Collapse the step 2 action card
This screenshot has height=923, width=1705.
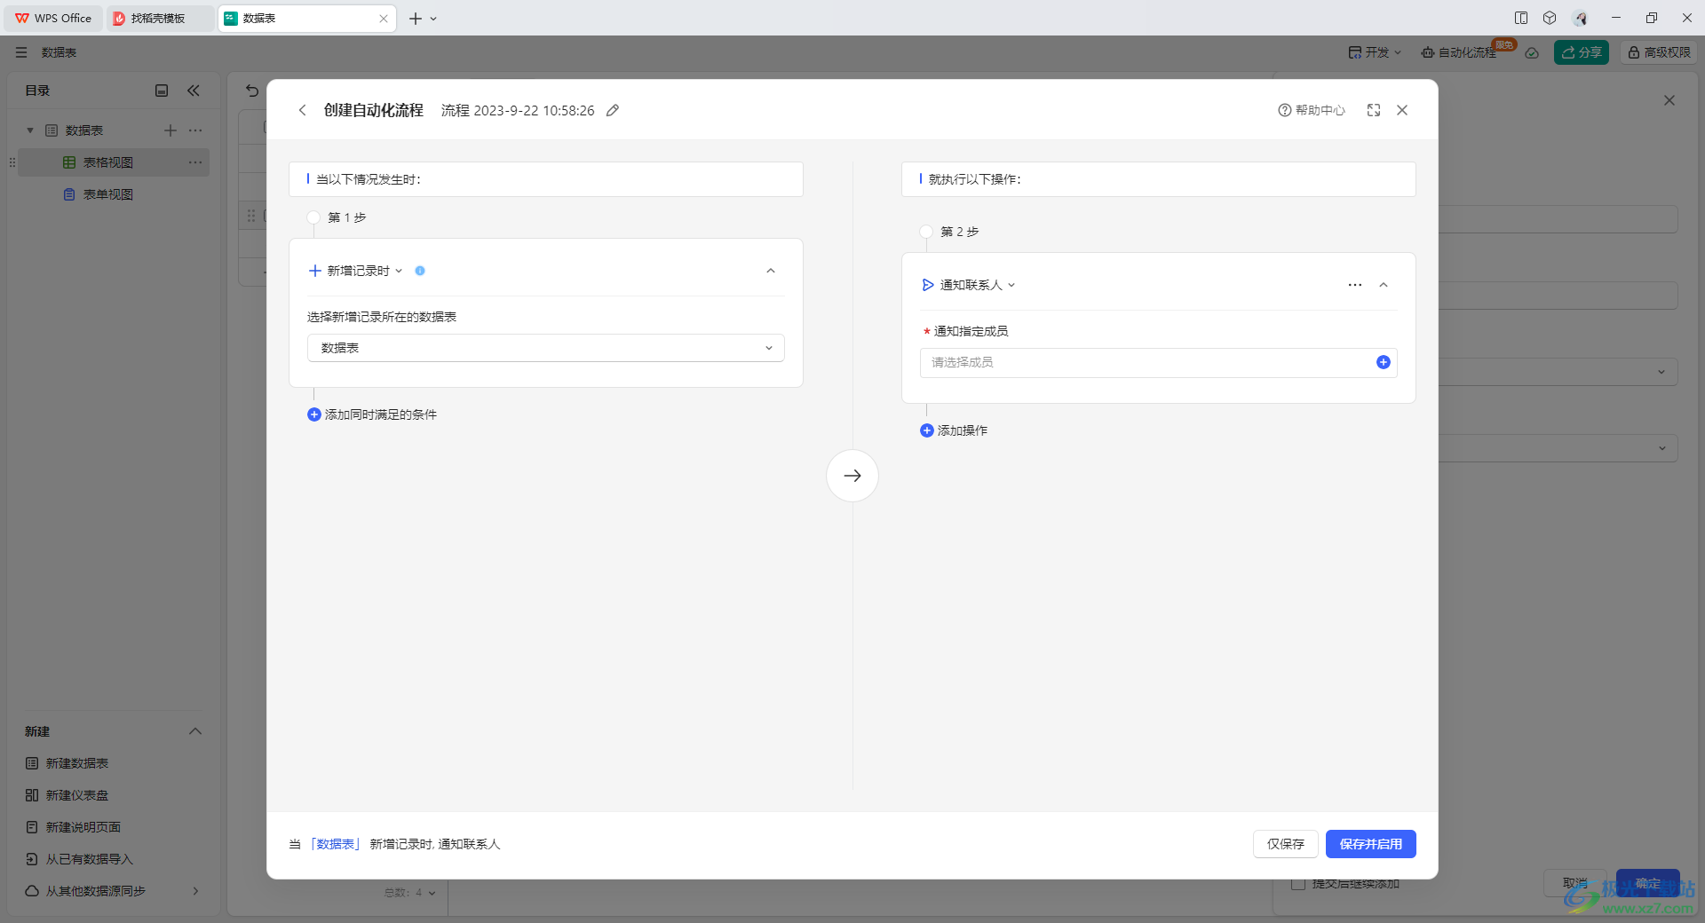[1384, 285]
